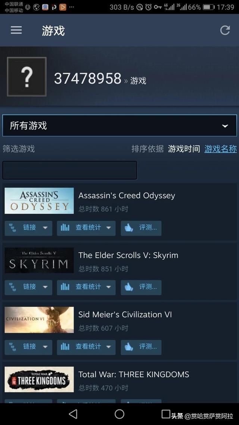
Task: Tap thumbs-up 评测 button for Skyrim
Action: tap(141, 287)
